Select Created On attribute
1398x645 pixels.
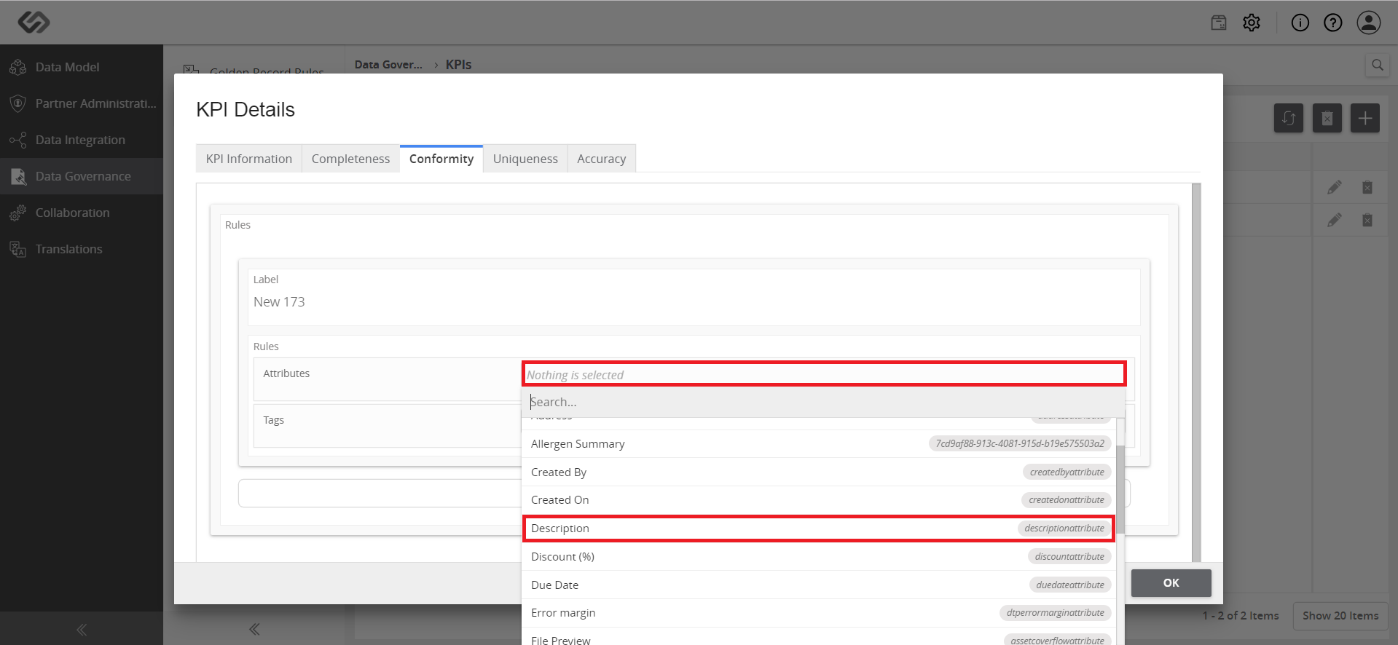tap(819, 500)
